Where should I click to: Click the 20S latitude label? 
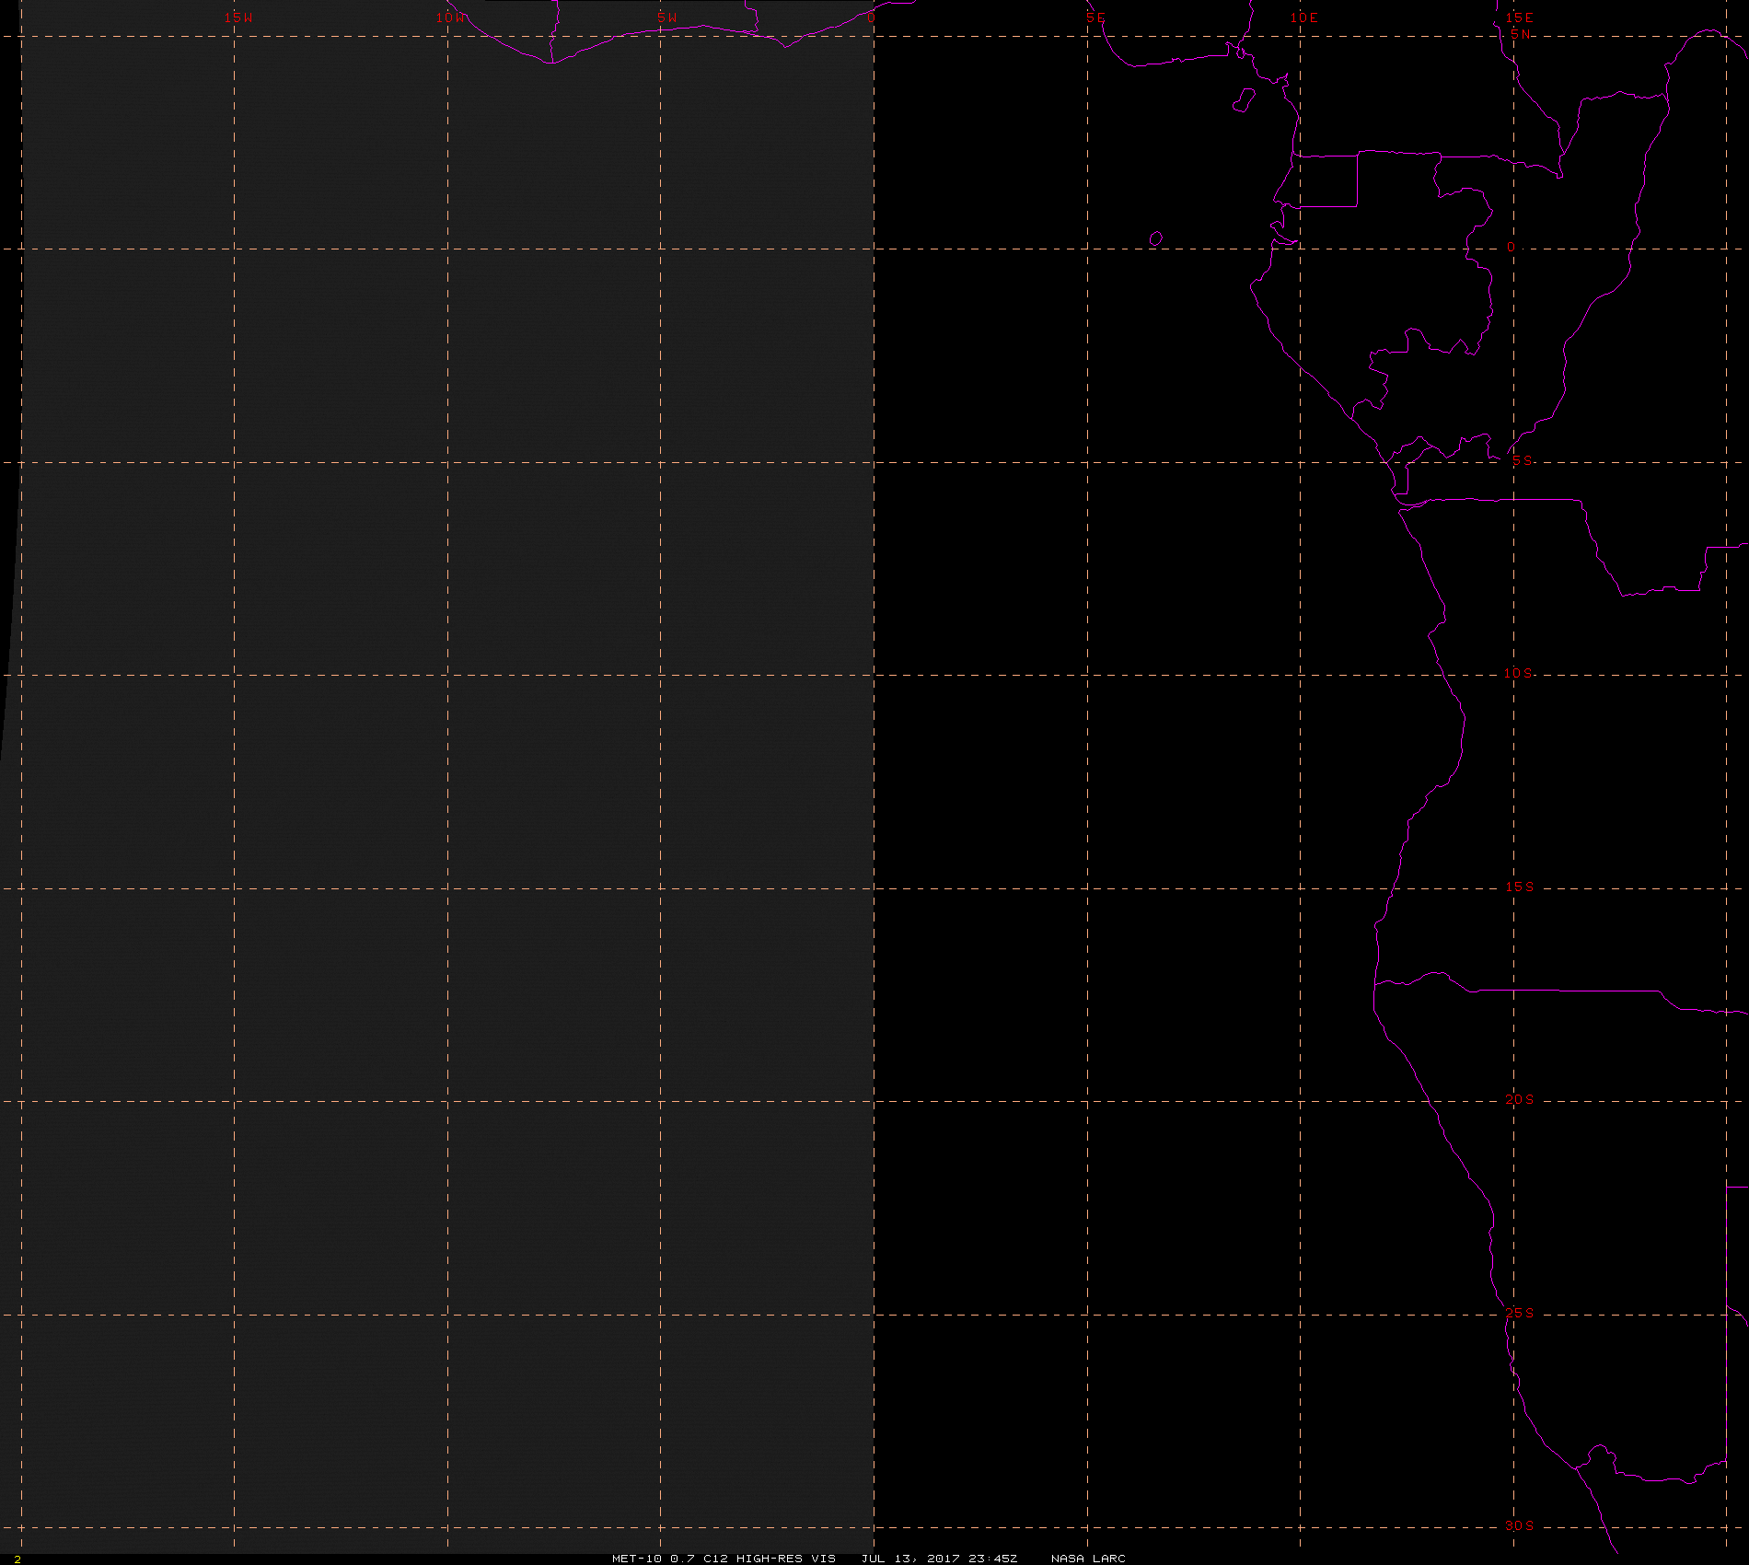click(x=1520, y=1099)
